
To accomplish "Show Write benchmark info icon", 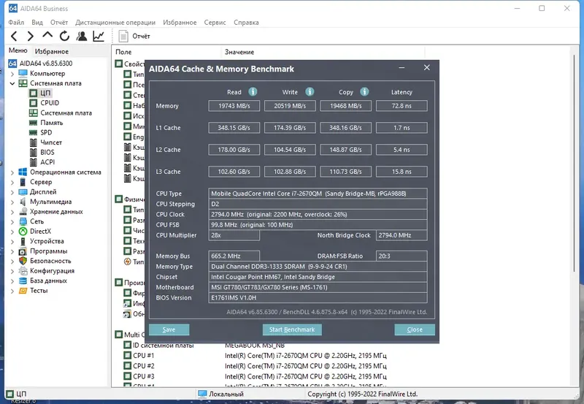I will (310, 91).
